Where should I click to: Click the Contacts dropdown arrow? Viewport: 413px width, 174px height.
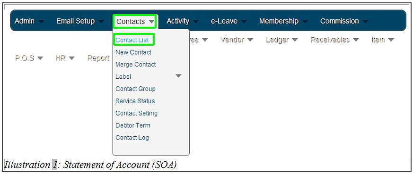[x=151, y=22]
